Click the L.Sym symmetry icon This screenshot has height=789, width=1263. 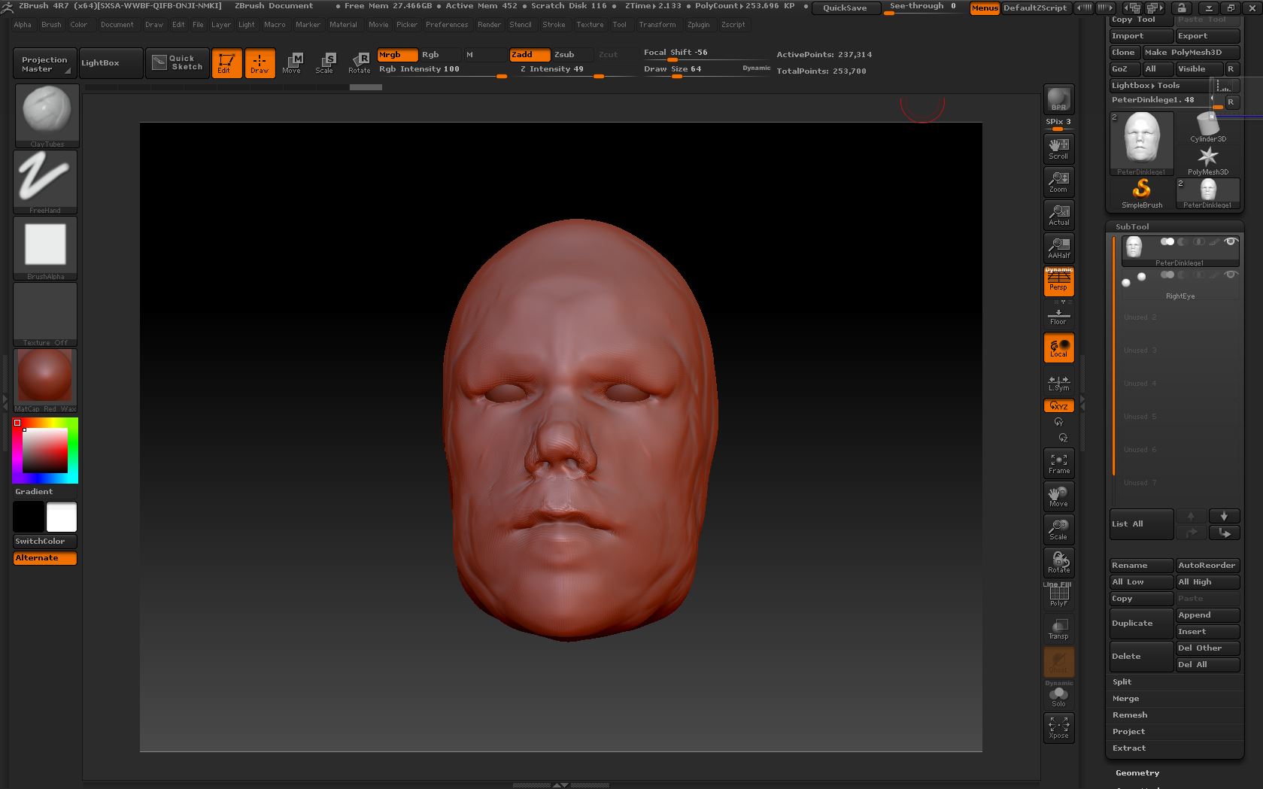click(x=1058, y=383)
